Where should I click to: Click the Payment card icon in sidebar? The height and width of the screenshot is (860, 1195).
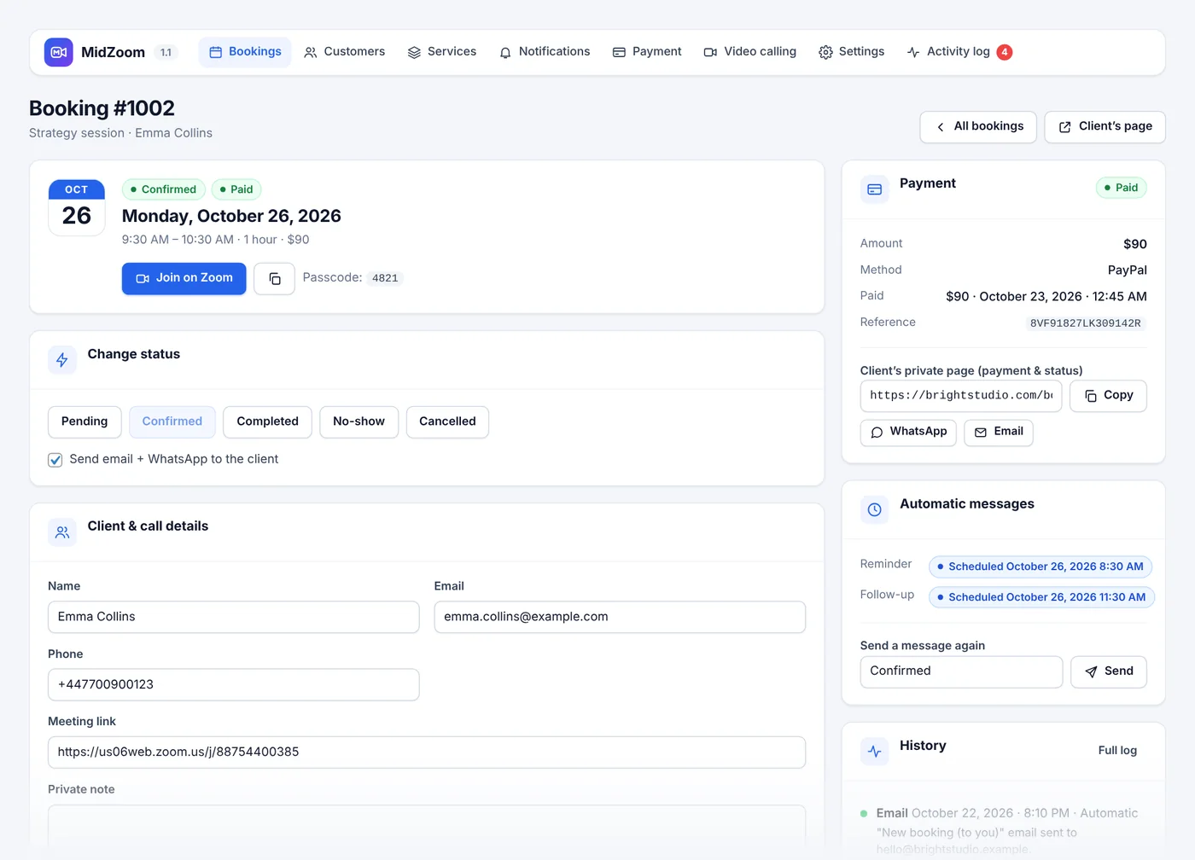click(x=874, y=189)
